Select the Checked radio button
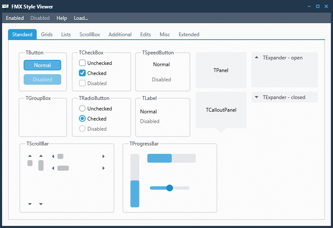Screen dimensions: 333x228 click(82, 118)
